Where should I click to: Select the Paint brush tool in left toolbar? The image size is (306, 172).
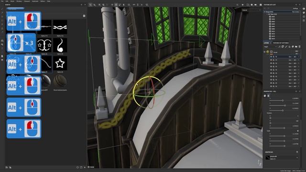click(2, 9)
